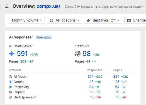Open Copilot pages value 10
146x105 pixels.
(x=118, y=92)
